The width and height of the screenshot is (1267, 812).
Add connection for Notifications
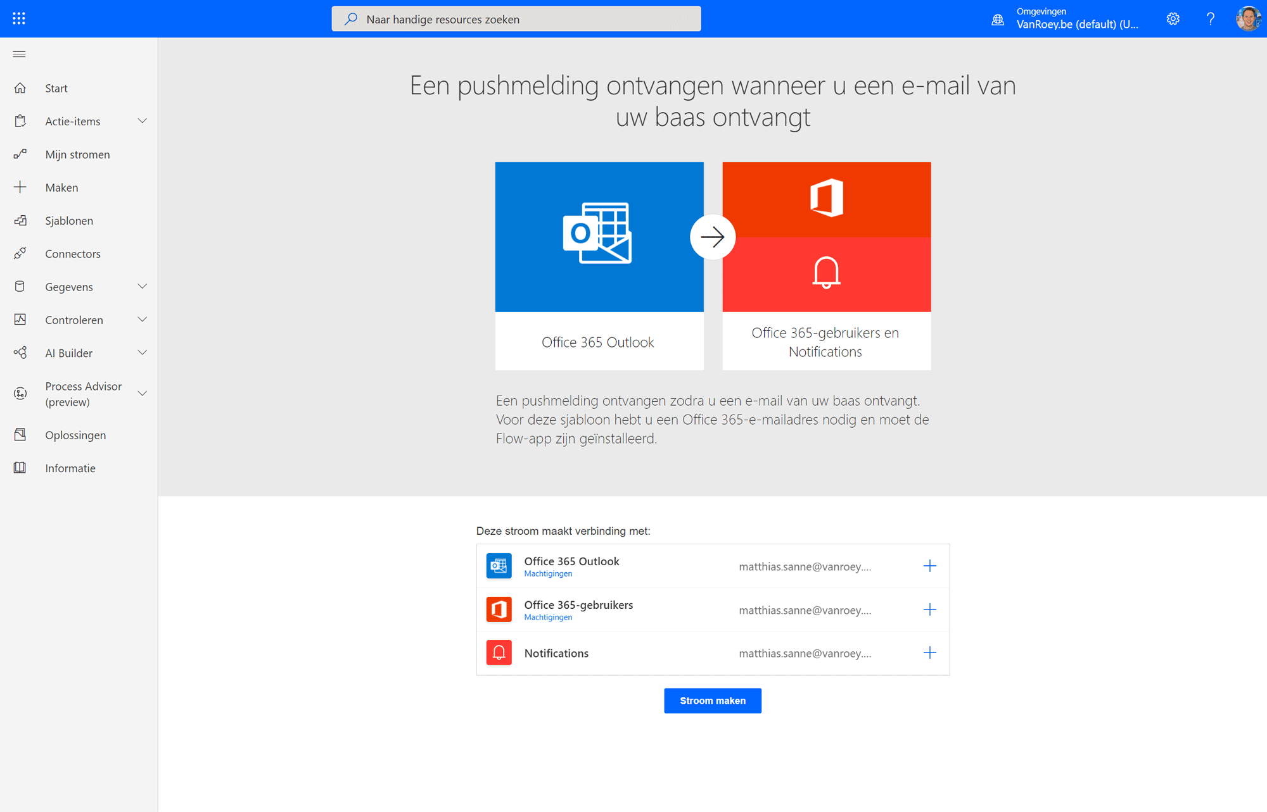coord(929,653)
